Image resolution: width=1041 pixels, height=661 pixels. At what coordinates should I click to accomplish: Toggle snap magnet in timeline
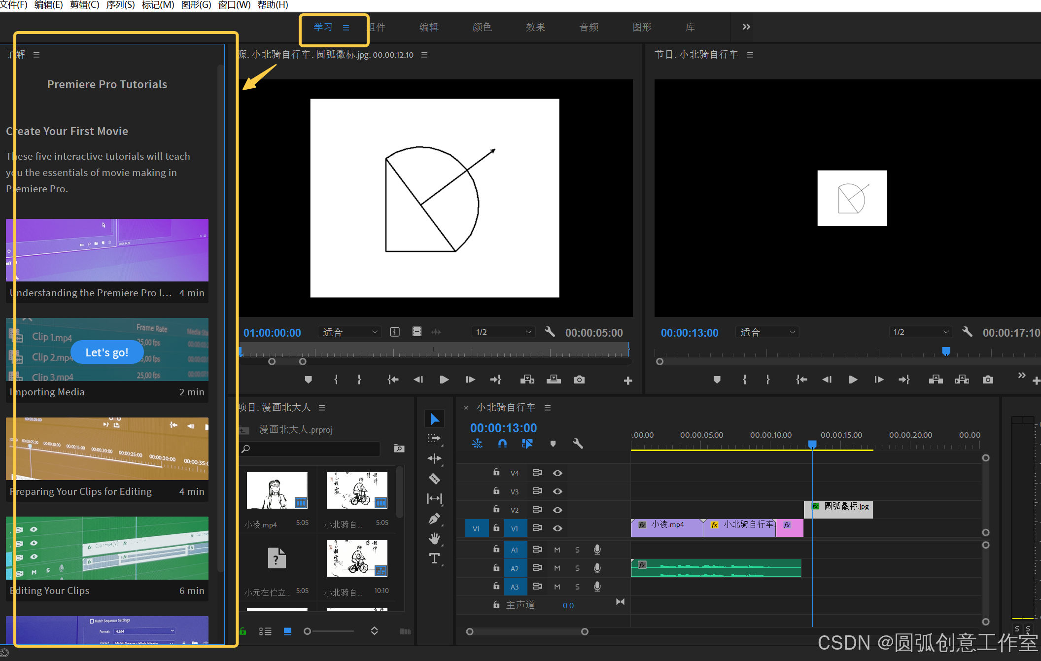click(502, 444)
